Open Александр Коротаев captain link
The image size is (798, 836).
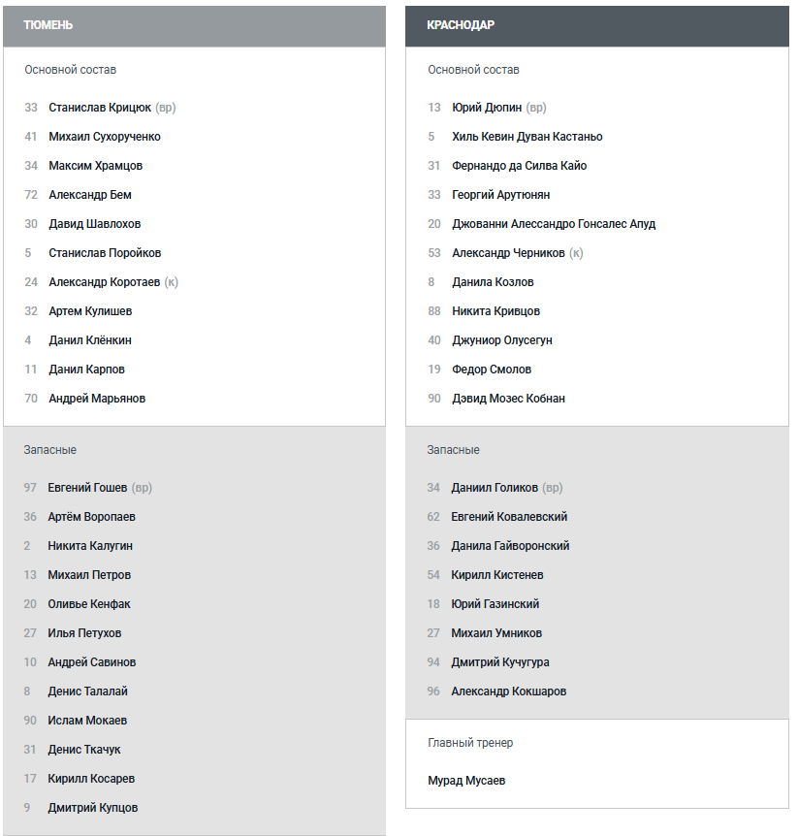pyautogui.click(x=104, y=282)
